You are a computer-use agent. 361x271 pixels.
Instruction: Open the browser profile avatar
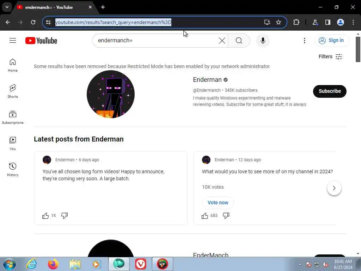tap(340, 22)
